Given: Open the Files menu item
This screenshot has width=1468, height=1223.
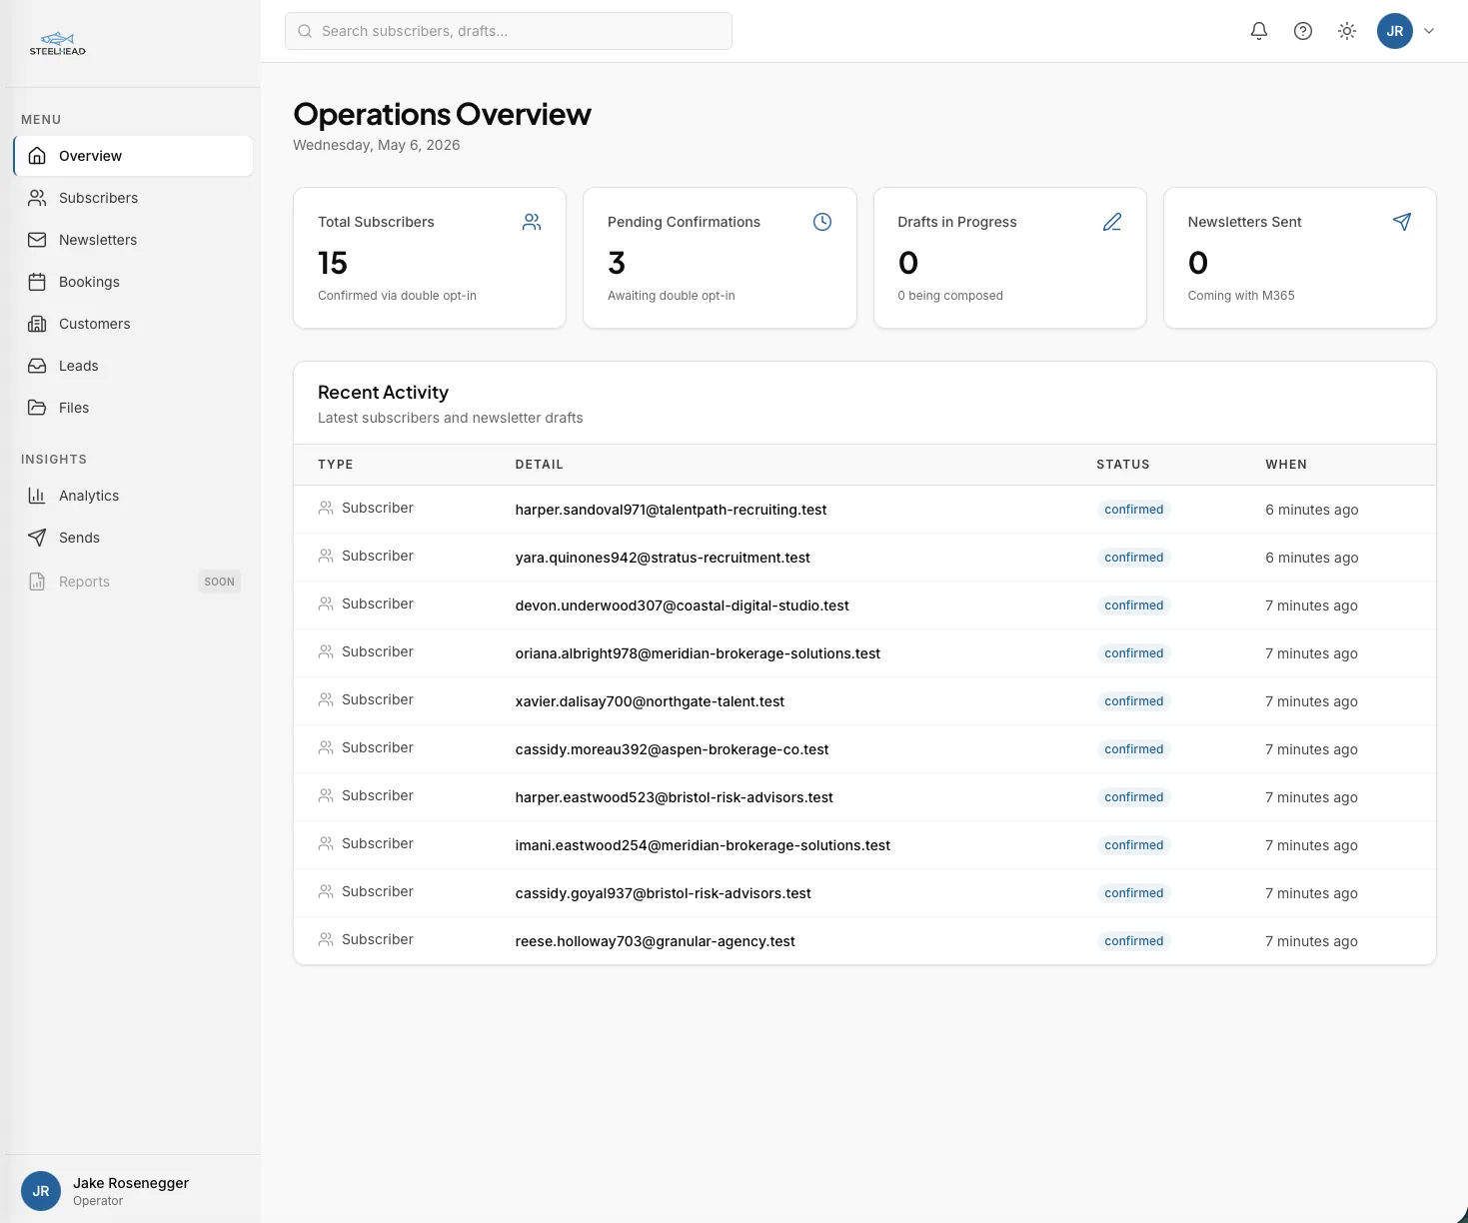Looking at the screenshot, I should 133,408.
